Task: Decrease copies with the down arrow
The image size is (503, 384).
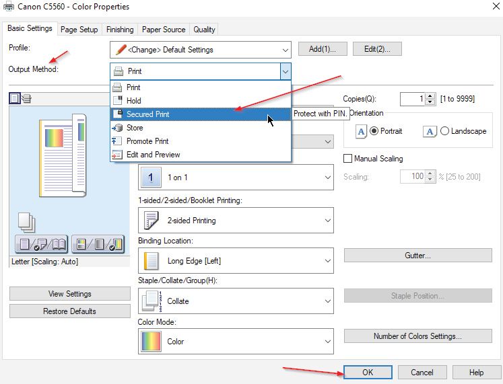Action: [x=430, y=102]
